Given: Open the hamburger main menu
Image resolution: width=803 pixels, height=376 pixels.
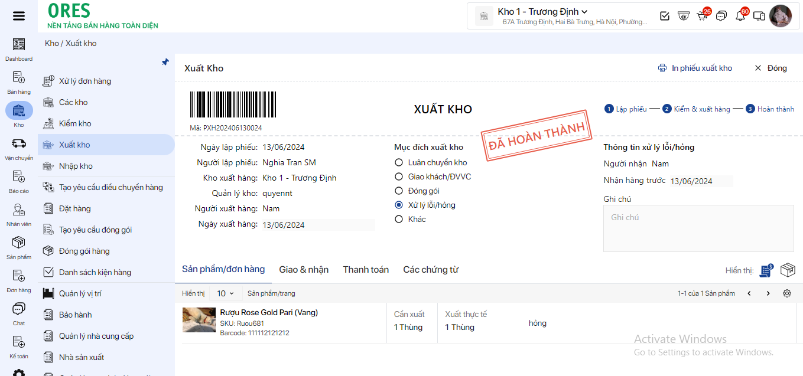Looking at the screenshot, I should point(19,16).
